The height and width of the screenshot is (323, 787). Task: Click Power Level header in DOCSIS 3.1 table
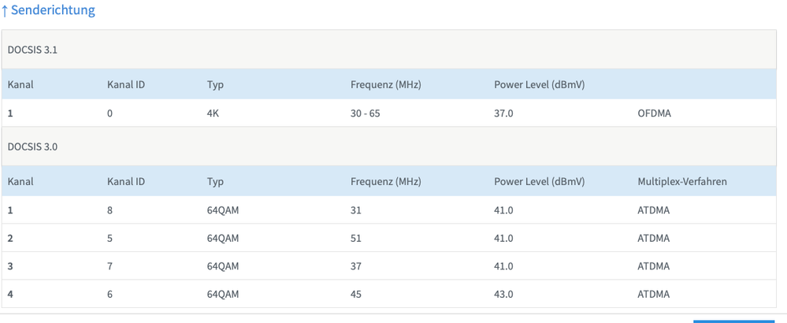(539, 84)
